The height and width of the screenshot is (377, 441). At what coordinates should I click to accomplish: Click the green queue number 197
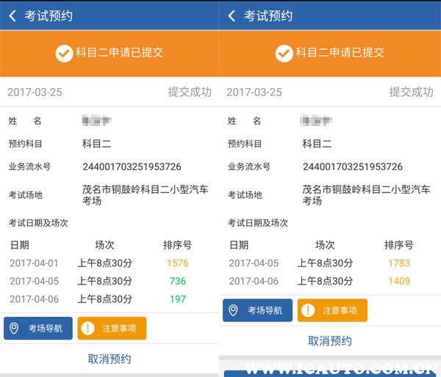[x=177, y=299]
